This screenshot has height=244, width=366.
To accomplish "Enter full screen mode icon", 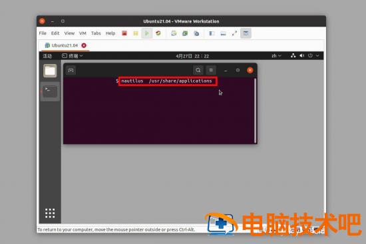I will pyautogui.click(x=234, y=33).
